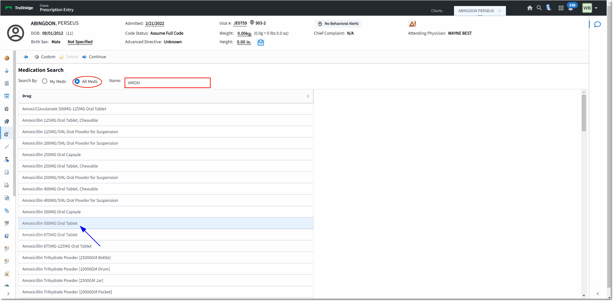
Task: Select Amoxicillin 250MG Oral Capsule
Action: tap(166, 154)
